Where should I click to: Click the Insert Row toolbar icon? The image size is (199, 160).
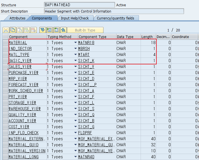coord(26,30)
